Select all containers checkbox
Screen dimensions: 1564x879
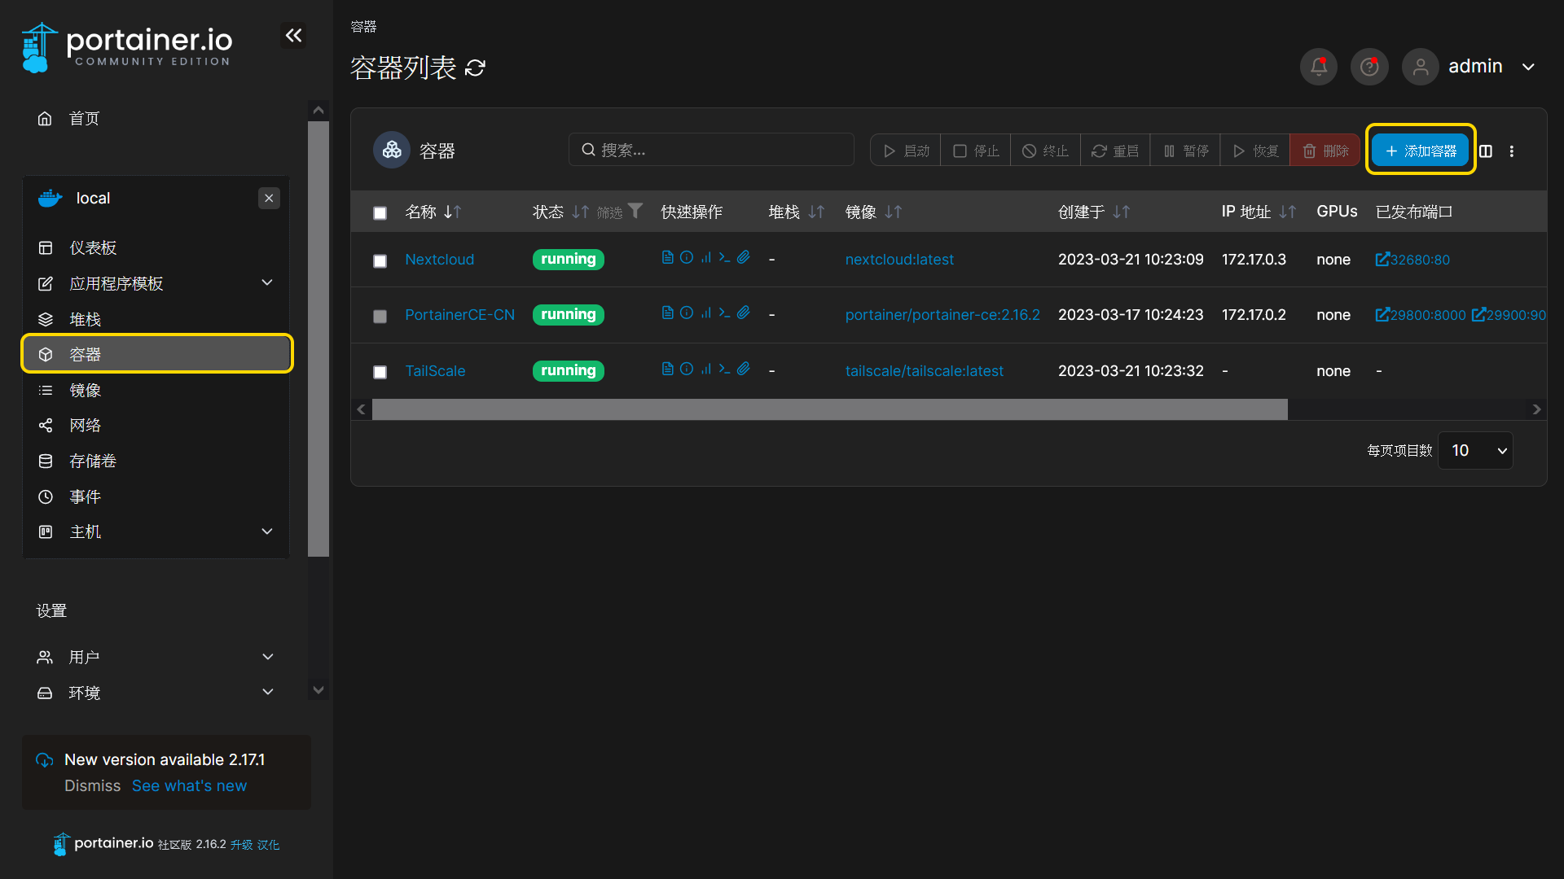[380, 213]
